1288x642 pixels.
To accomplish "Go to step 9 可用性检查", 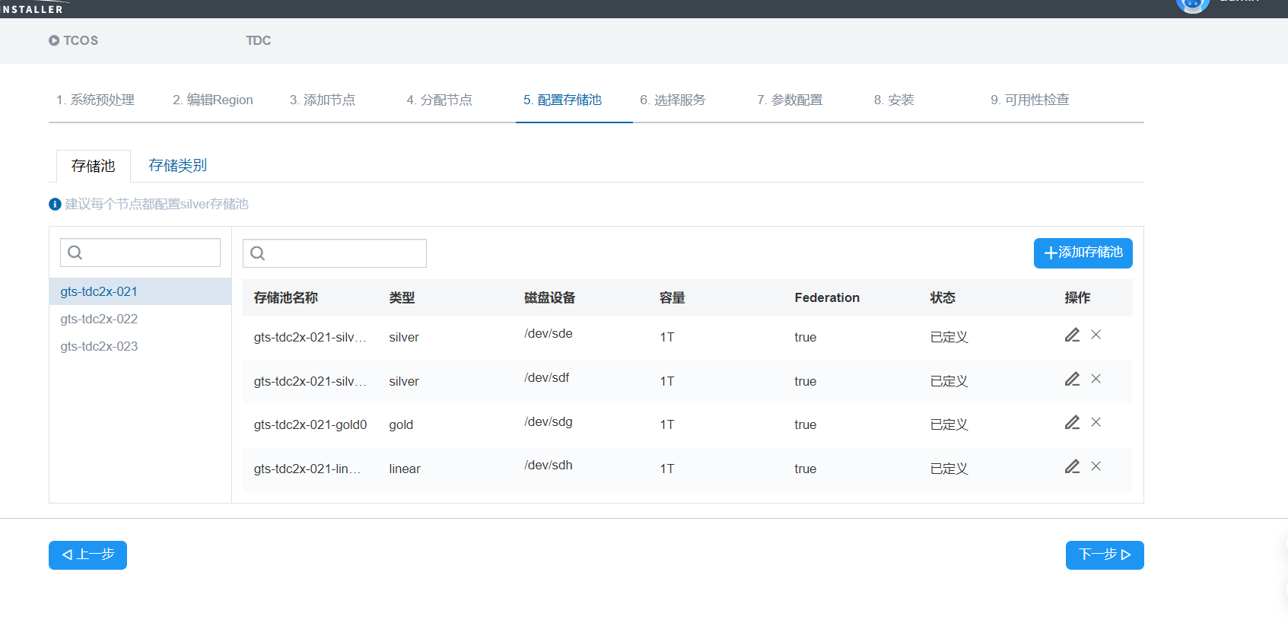I will point(1030,100).
